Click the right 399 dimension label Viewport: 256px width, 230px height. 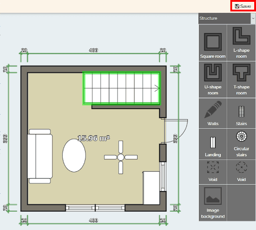point(175,139)
